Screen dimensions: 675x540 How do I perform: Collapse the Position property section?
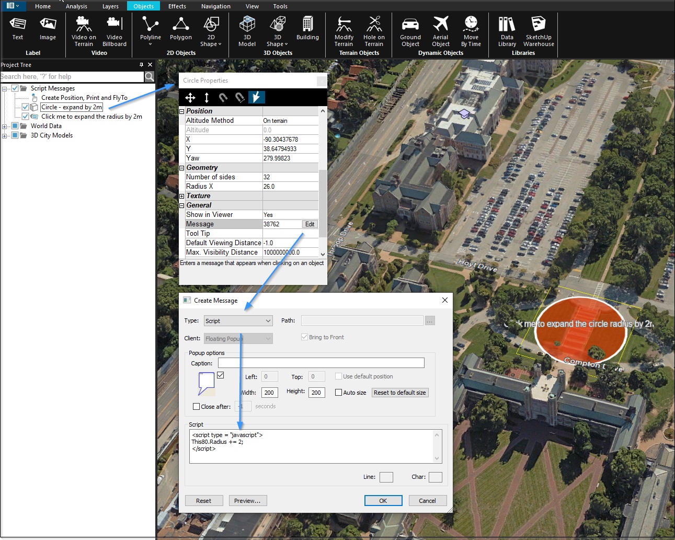point(182,111)
